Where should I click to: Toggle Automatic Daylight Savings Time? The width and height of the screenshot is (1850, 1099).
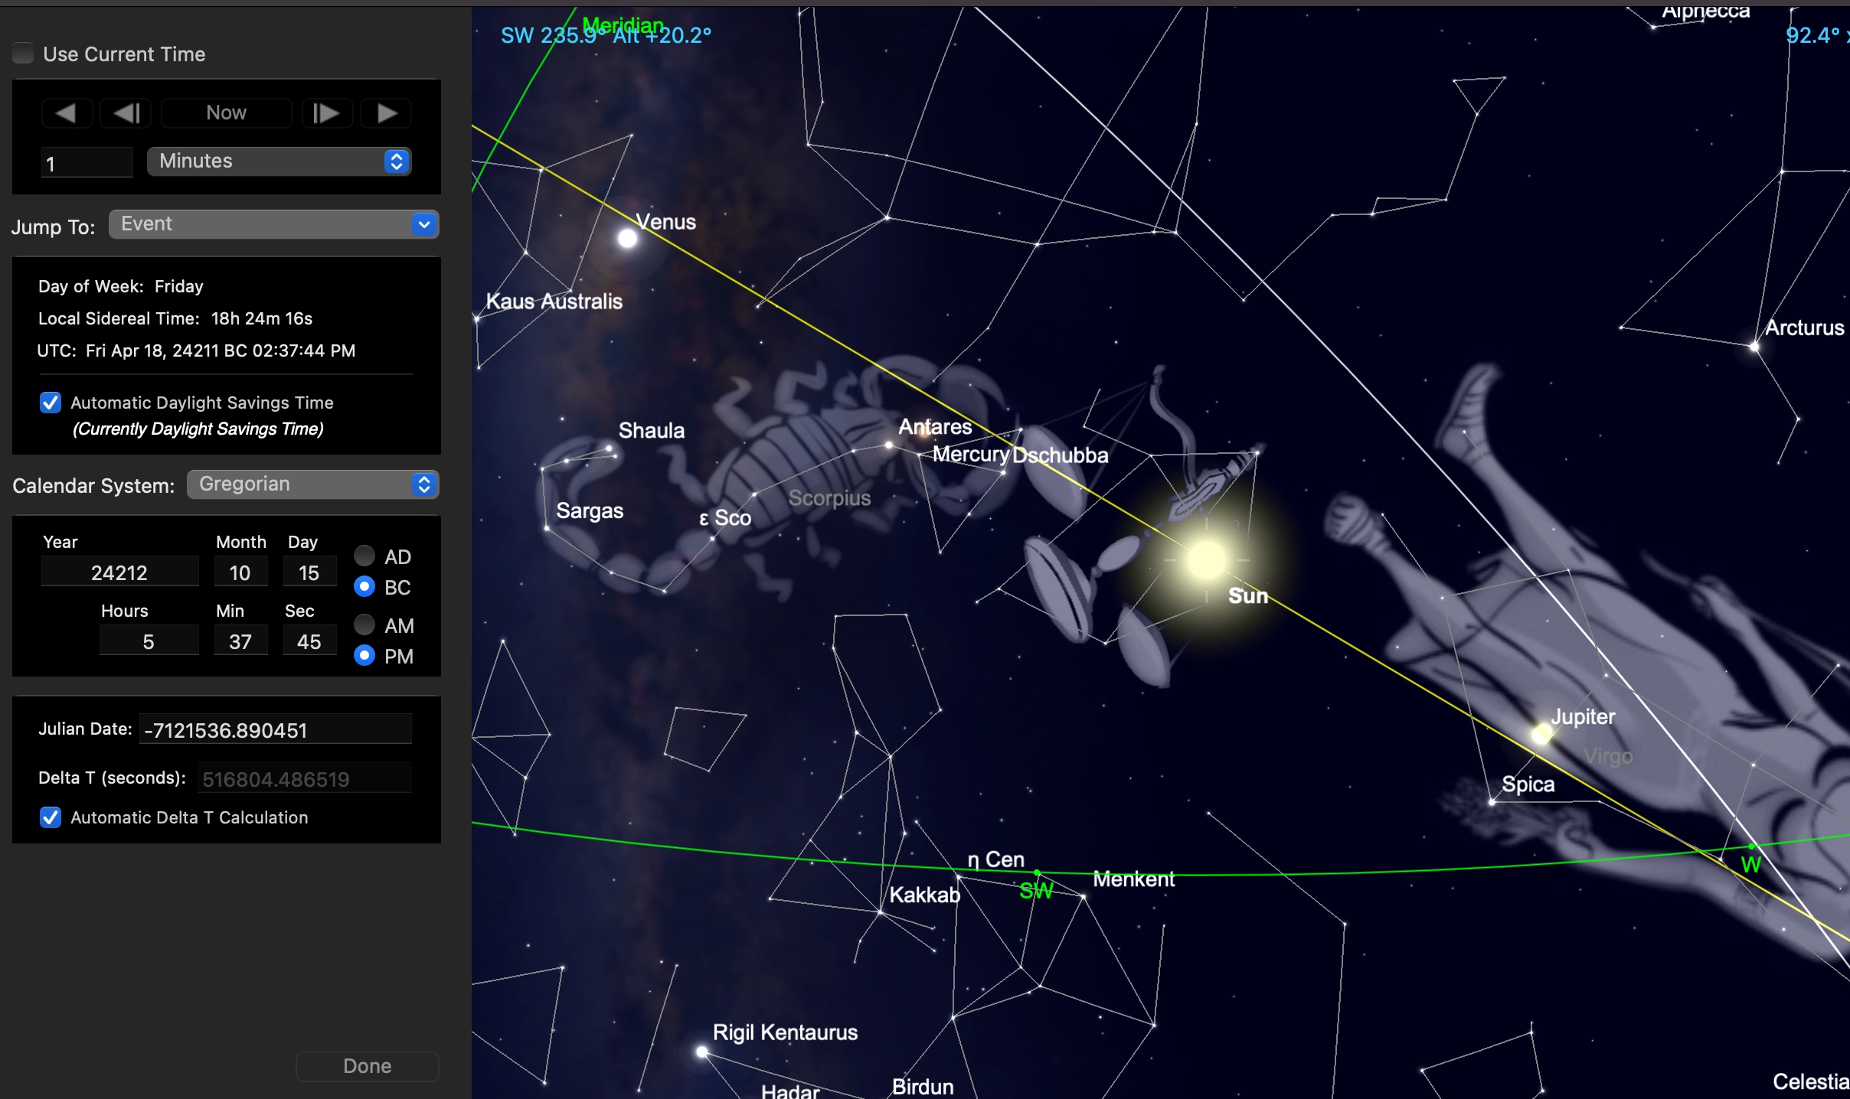click(x=51, y=403)
